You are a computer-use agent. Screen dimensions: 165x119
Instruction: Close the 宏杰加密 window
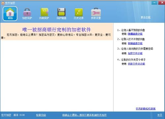tap(161, 3)
